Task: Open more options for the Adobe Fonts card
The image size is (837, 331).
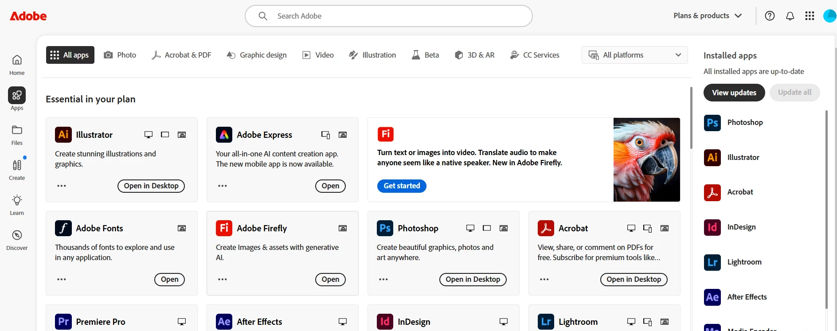Action: pyautogui.click(x=62, y=280)
